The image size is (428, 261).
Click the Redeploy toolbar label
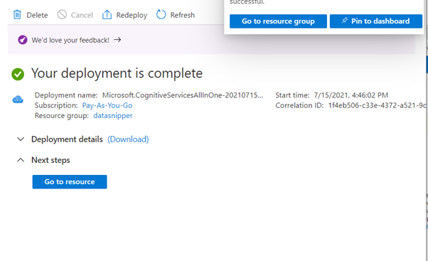click(x=132, y=15)
